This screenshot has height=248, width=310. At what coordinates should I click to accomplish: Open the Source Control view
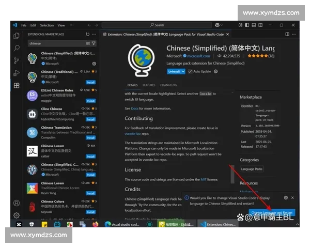[x=17, y=60]
